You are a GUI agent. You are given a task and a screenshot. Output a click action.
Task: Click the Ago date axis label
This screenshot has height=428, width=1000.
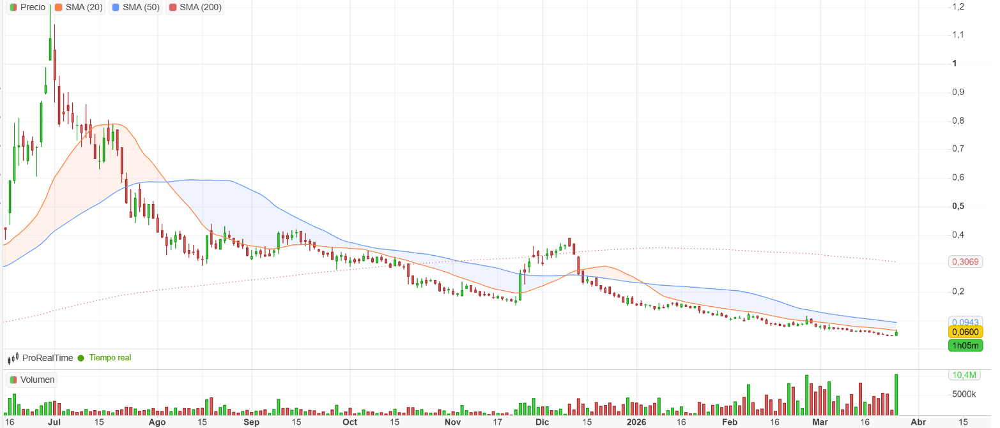157,422
